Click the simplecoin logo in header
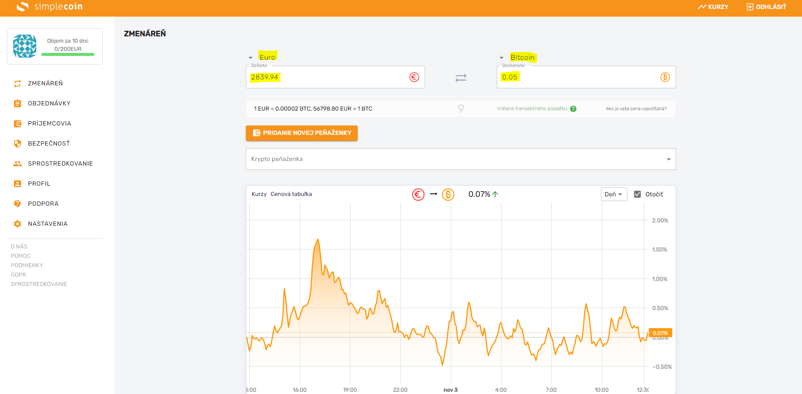 point(49,7)
